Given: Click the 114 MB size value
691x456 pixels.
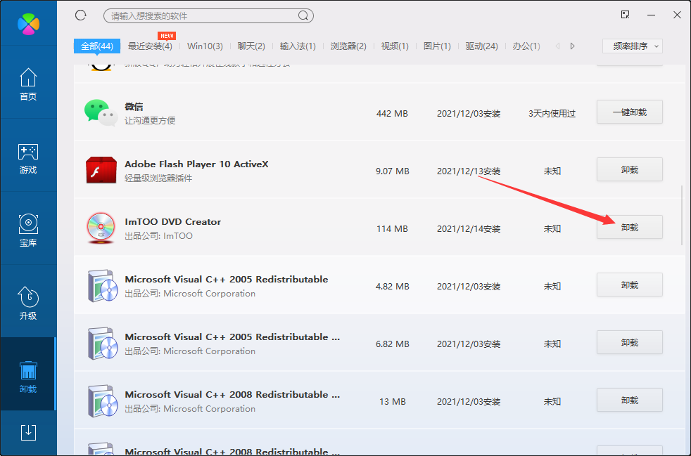Looking at the screenshot, I should tap(392, 229).
